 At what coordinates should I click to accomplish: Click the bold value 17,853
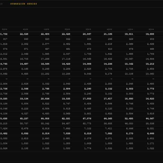87,99
